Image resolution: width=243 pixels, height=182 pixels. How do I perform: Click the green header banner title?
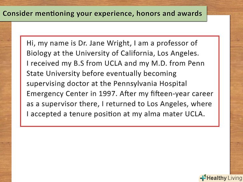tap(102, 14)
